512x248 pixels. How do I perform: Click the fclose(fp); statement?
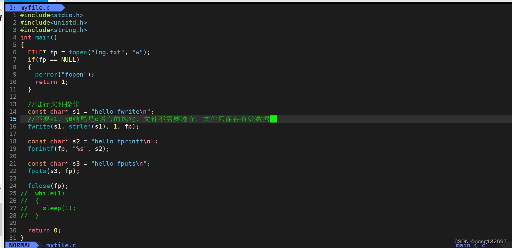[48, 186]
